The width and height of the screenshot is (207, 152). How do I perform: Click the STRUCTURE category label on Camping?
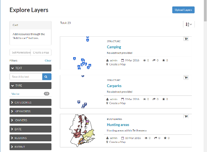(114, 41)
